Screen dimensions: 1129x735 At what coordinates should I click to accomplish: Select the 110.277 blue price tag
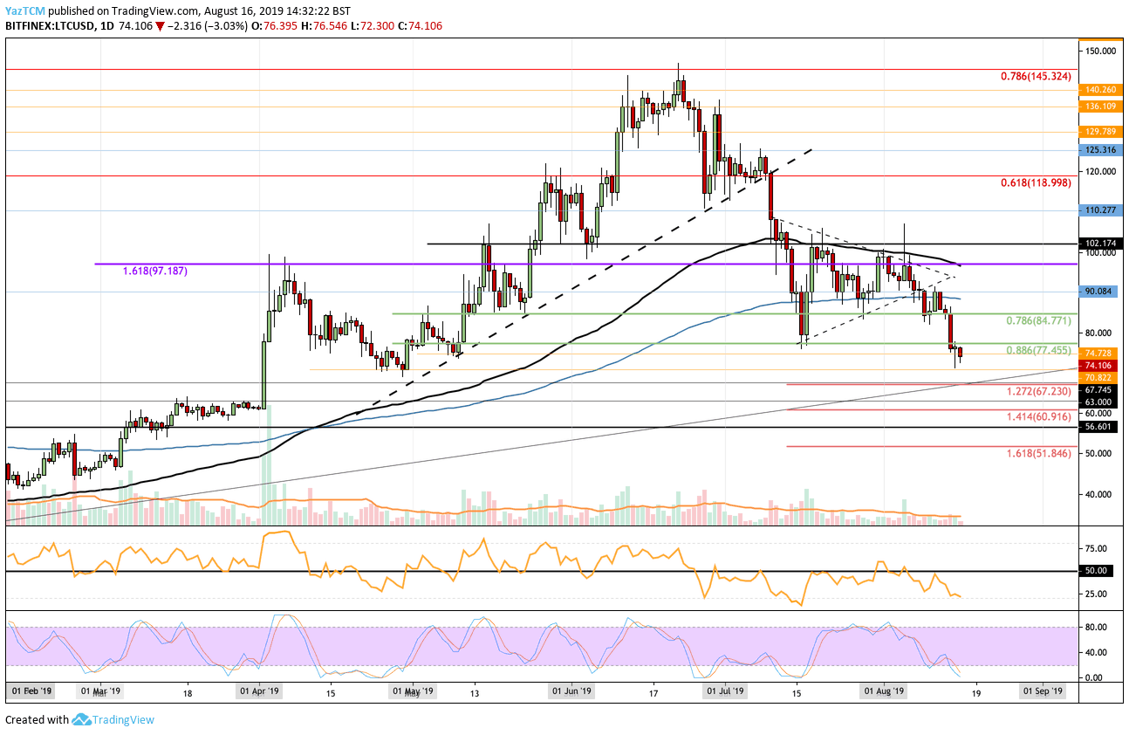pyautogui.click(x=1100, y=210)
